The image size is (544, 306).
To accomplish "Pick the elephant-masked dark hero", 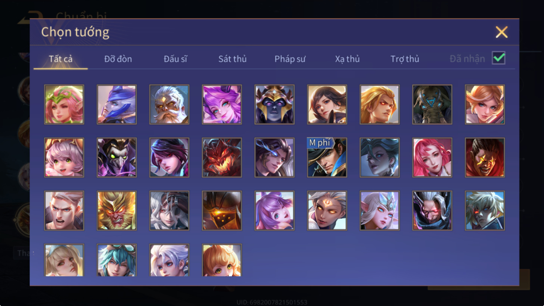I will (432, 104).
